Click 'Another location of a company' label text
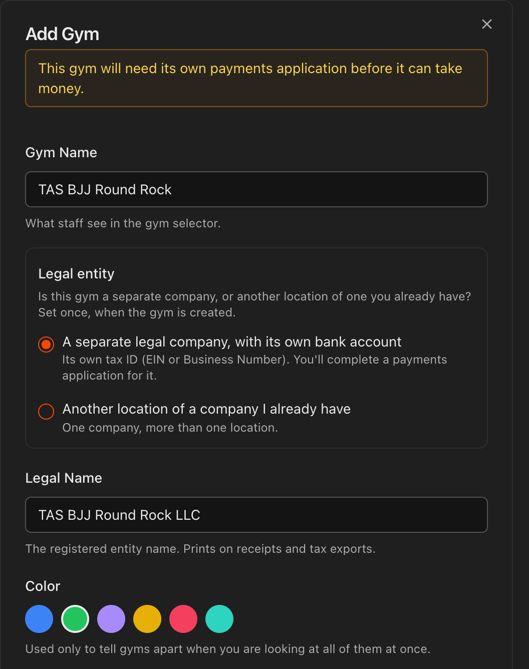The width and height of the screenshot is (529, 669). tap(206, 409)
